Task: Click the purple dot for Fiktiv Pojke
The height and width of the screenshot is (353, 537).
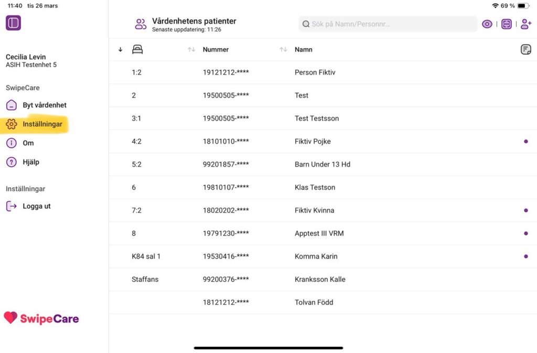Action: 525,141
